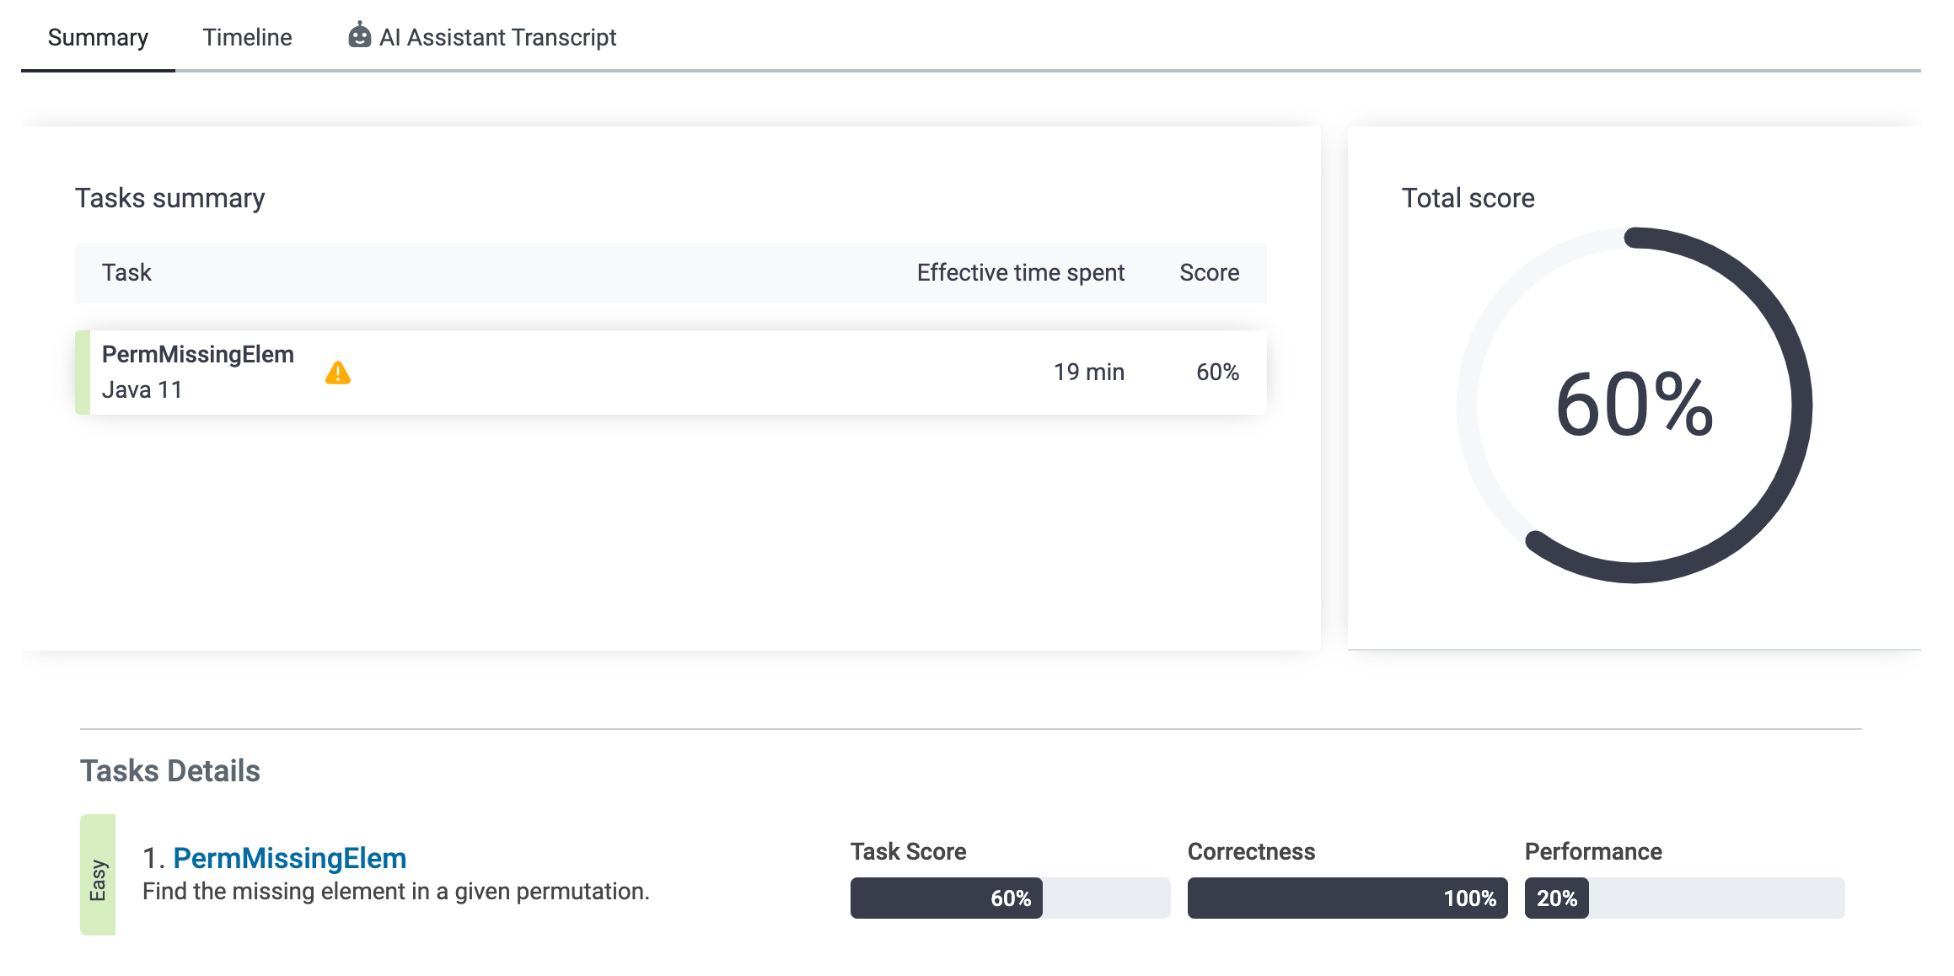Select the Summary tab

click(x=98, y=37)
